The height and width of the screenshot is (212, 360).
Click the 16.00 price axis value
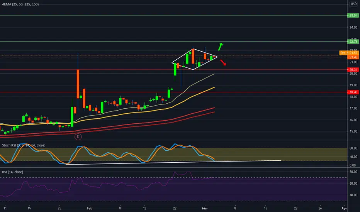point(353,120)
